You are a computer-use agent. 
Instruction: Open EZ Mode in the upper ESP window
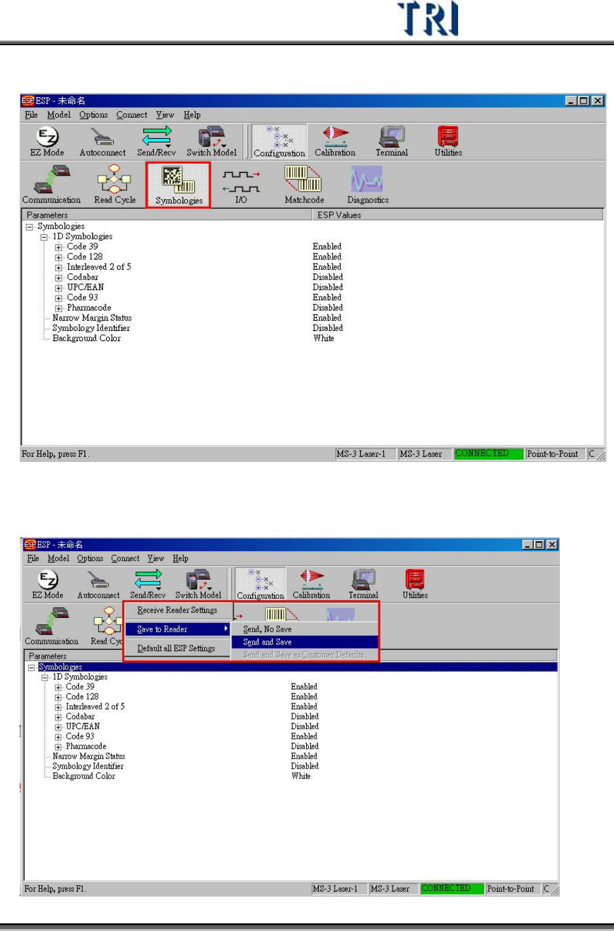click(47, 141)
